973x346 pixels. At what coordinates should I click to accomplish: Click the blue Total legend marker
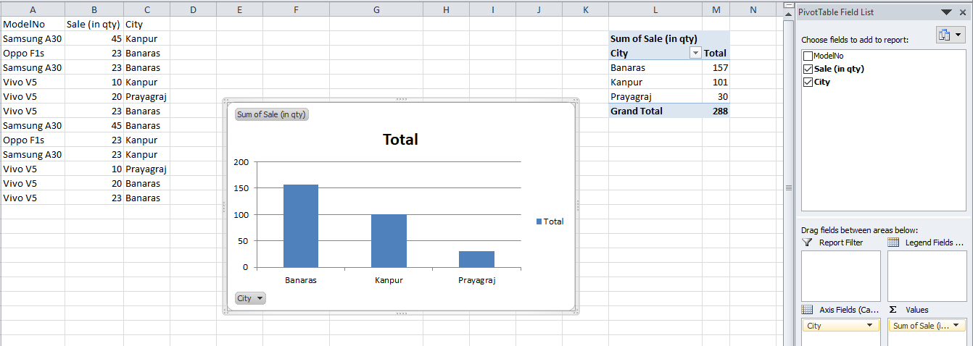(539, 221)
